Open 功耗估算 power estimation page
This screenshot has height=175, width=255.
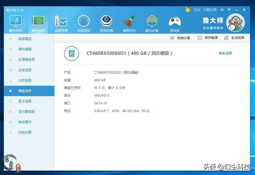click(x=25, y=132)
